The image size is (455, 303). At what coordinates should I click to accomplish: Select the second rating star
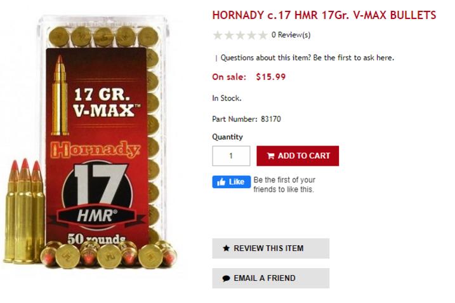[229, 36]
